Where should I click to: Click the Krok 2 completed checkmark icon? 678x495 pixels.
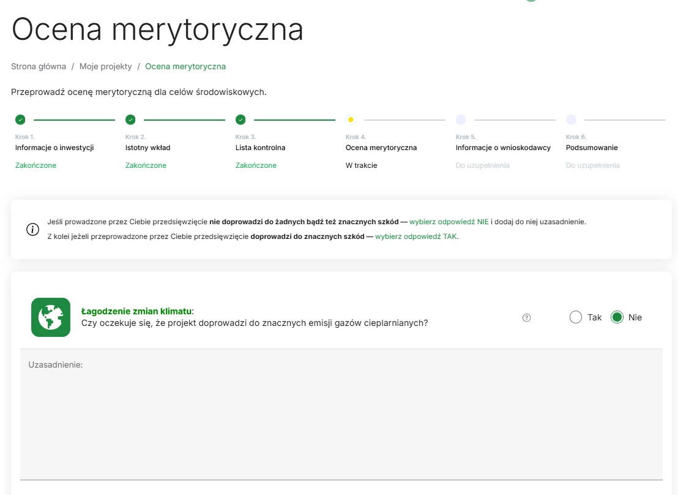(x=130, y=119)
